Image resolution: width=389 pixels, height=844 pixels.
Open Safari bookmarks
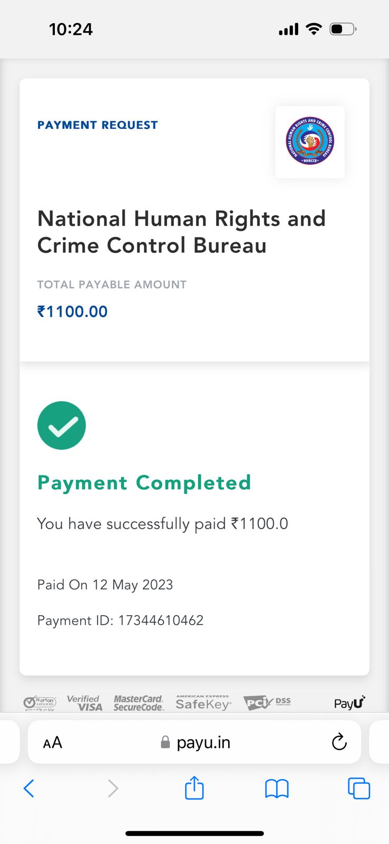(x=277, y=789)
